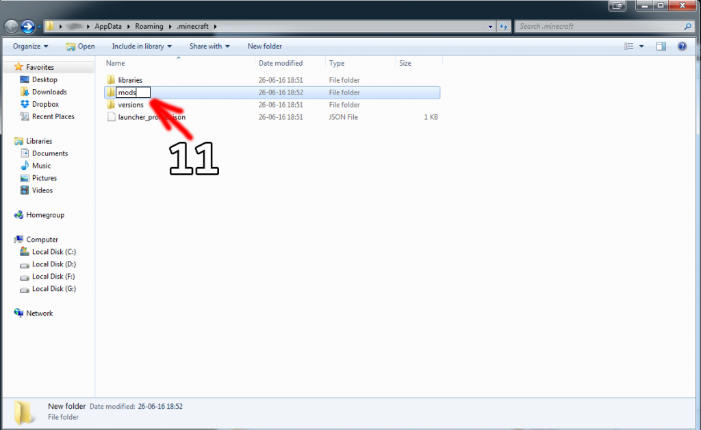Image resolution: width=701 pixels, height=430 pixels.
Task: Open Local Disk (F:)
Action: (x=53, y=276)
